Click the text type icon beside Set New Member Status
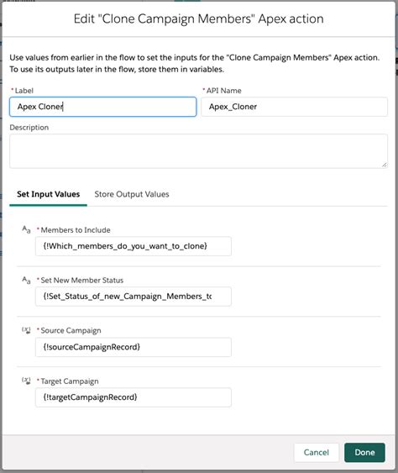The height and width of the screenshot is (473, 398). 26,280
